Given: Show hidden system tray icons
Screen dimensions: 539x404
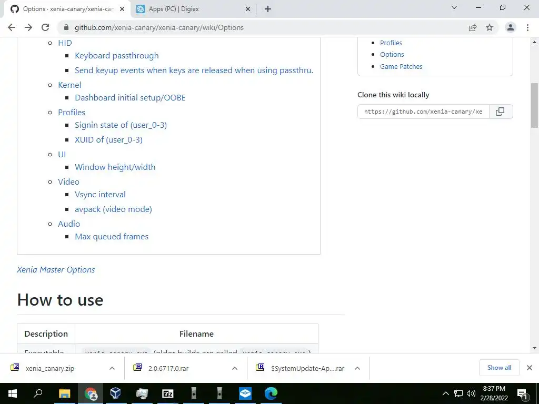Looking at the screenshot, I should [445, 393].
